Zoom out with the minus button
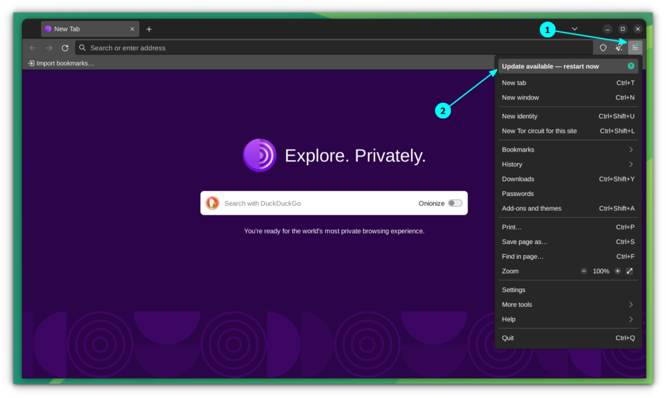Viewport: 666px width, 398px height. pyautogui.click(x=583, y=271)
